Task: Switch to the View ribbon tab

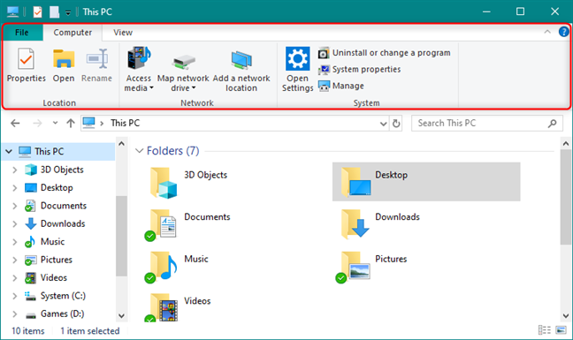Action: pyautogui.click(x=123, y=33)
